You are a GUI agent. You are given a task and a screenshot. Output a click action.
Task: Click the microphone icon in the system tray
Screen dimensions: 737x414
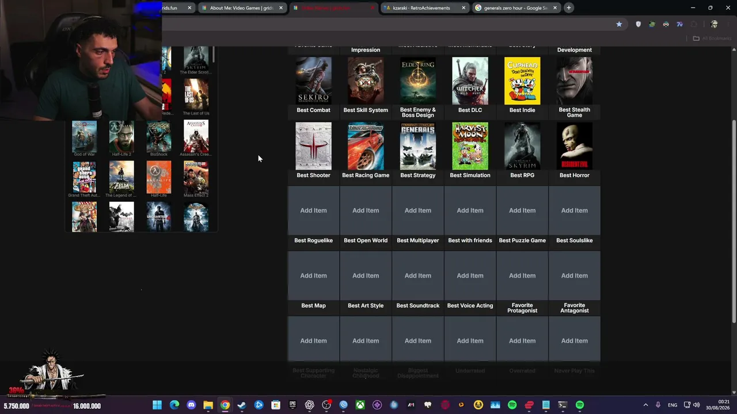coord(658,405)
